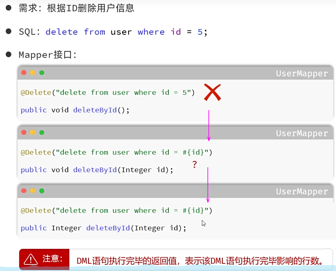The height and width of the screenshot is (271, 336).
Task: Click green dot in first UserMapper window
Action: coord(42,73)
